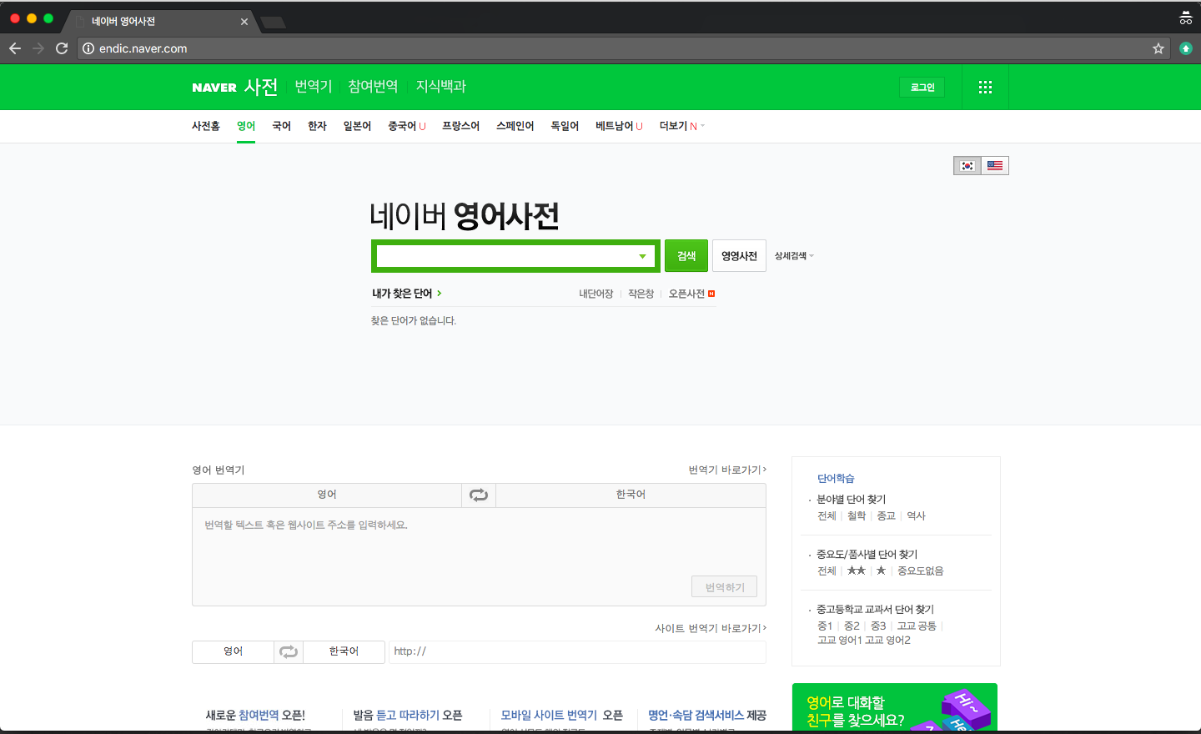Open 중3 textbook word list
The image size is (1201, 734).
878,626
